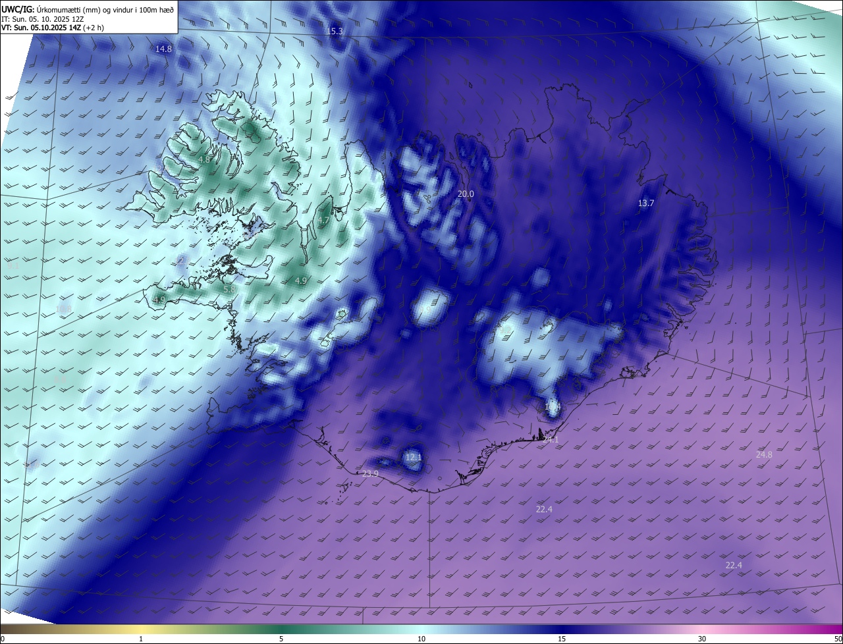Click the 50 tick on the color scale
This screenshot has width=843, height=644.
coord(838,639)
